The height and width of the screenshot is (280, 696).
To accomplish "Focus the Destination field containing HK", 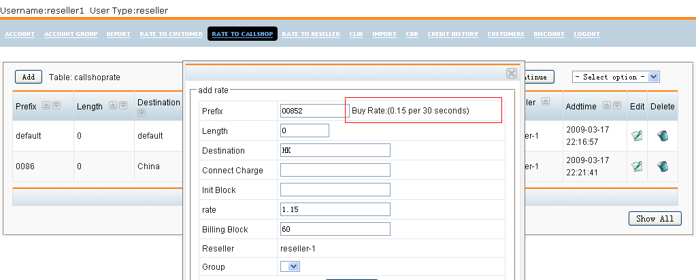I will (x=335, y=150).
